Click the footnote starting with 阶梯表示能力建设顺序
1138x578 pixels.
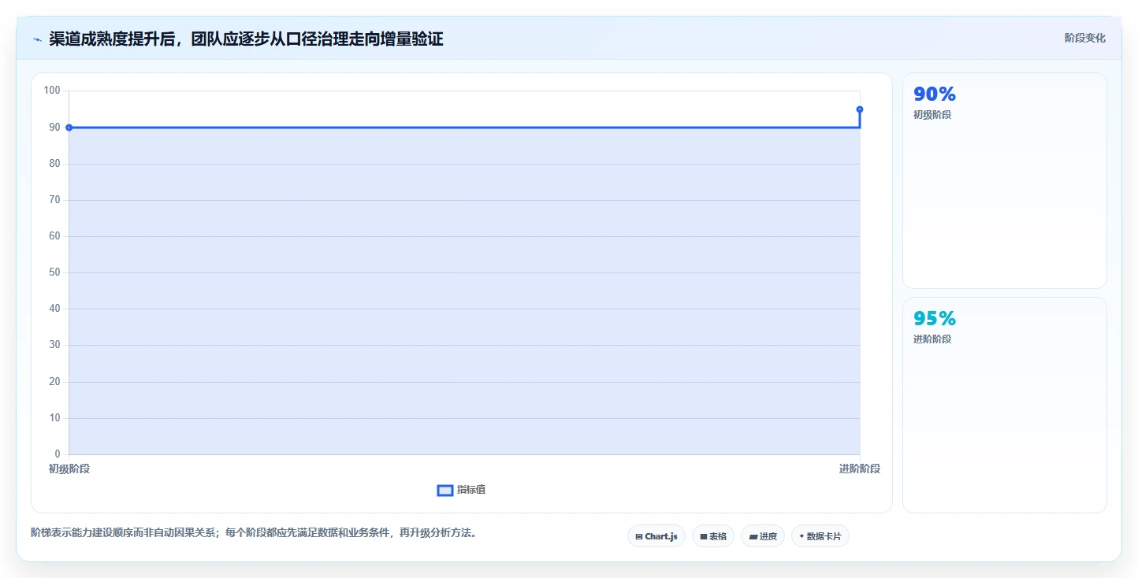[254, 532]
